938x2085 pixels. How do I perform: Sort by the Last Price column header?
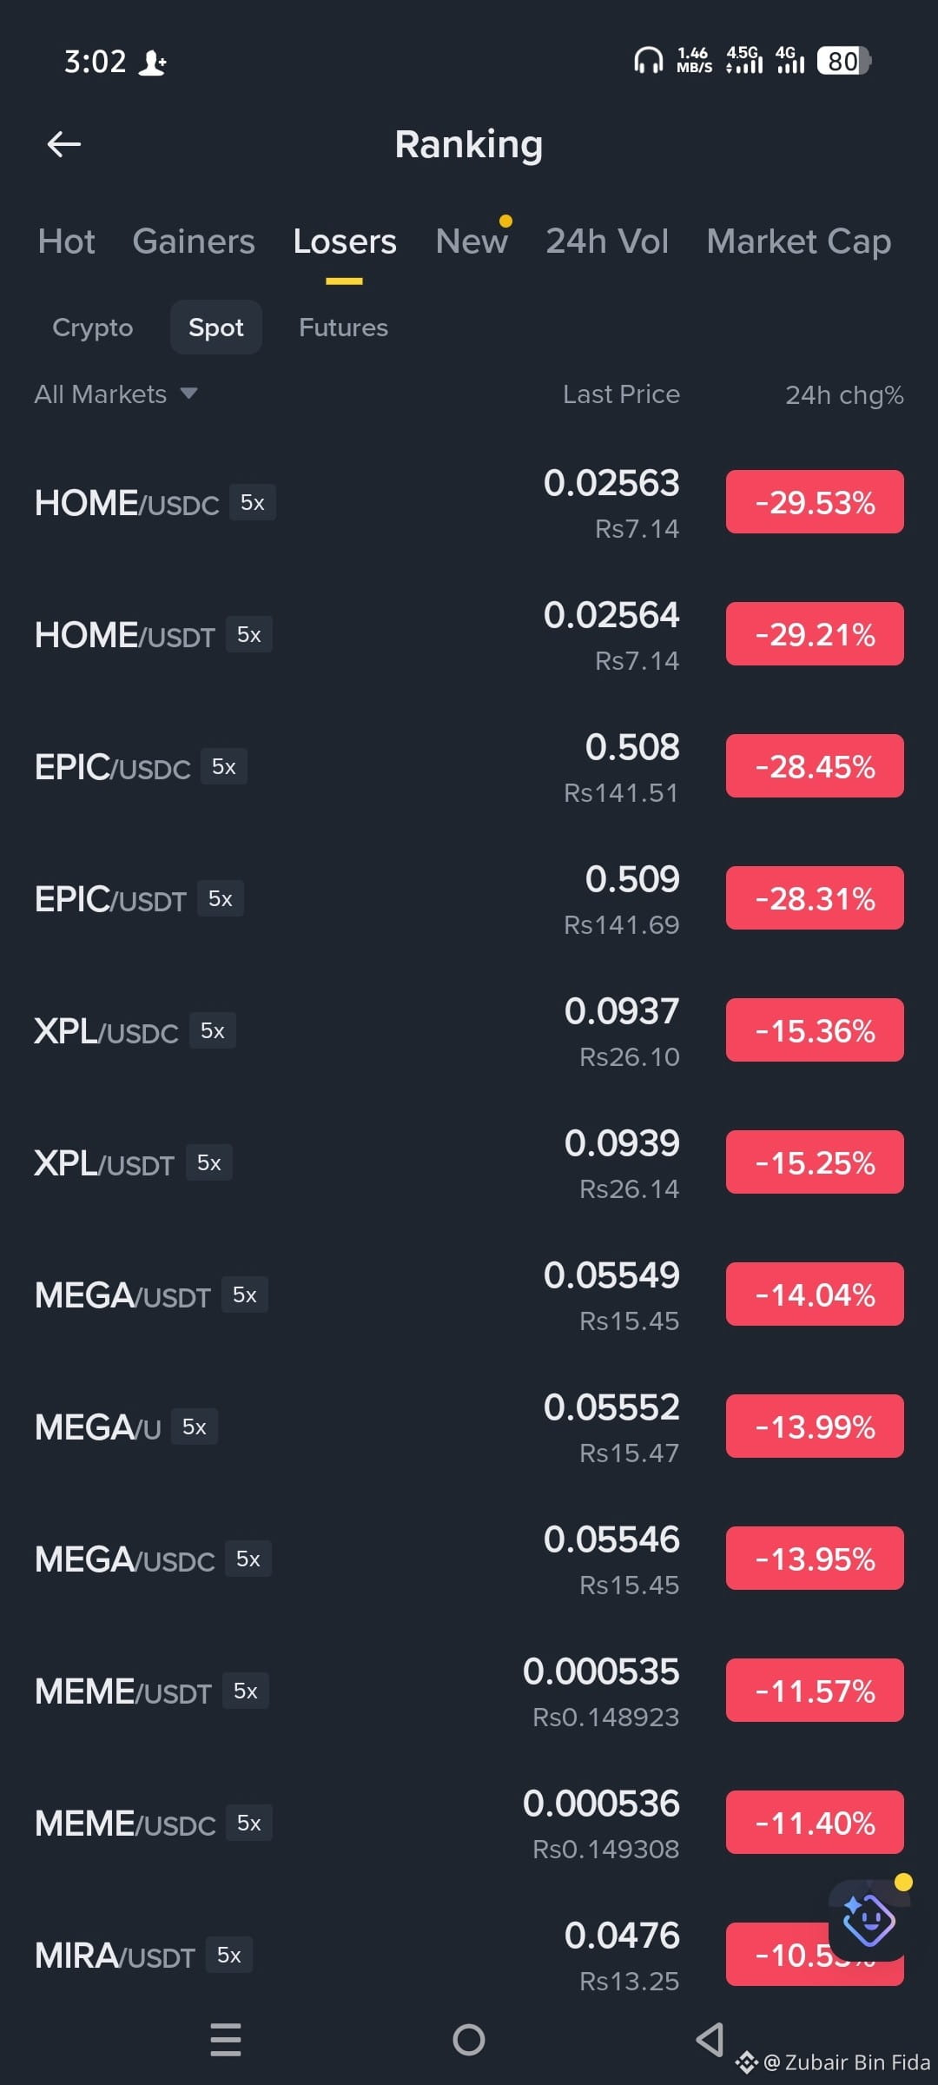click(x=621, y=394)
